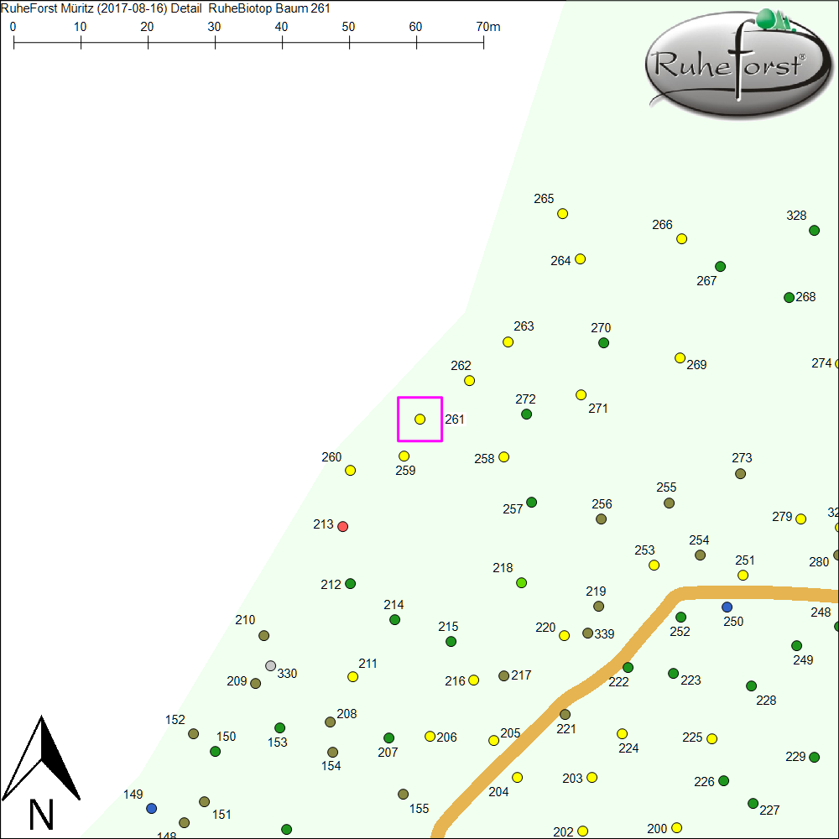Click the 30 mark on scale bar
Screen dimensions: 839x839
(215, 40)
